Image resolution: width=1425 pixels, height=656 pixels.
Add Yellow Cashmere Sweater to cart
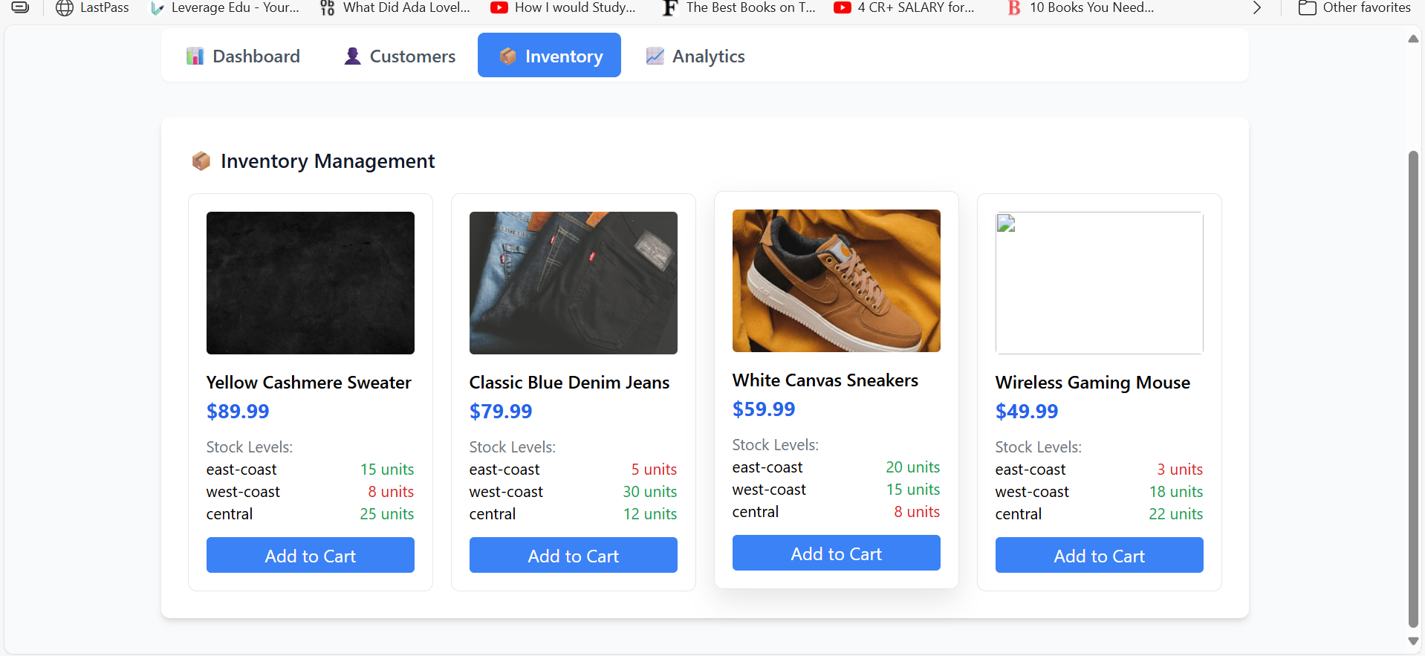311,555
